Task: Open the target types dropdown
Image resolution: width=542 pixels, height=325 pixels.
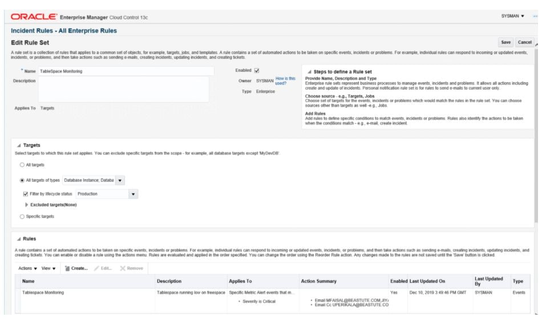Action: [120, 180]
